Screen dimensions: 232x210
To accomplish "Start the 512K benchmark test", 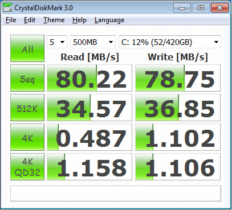I will point(27,108).
